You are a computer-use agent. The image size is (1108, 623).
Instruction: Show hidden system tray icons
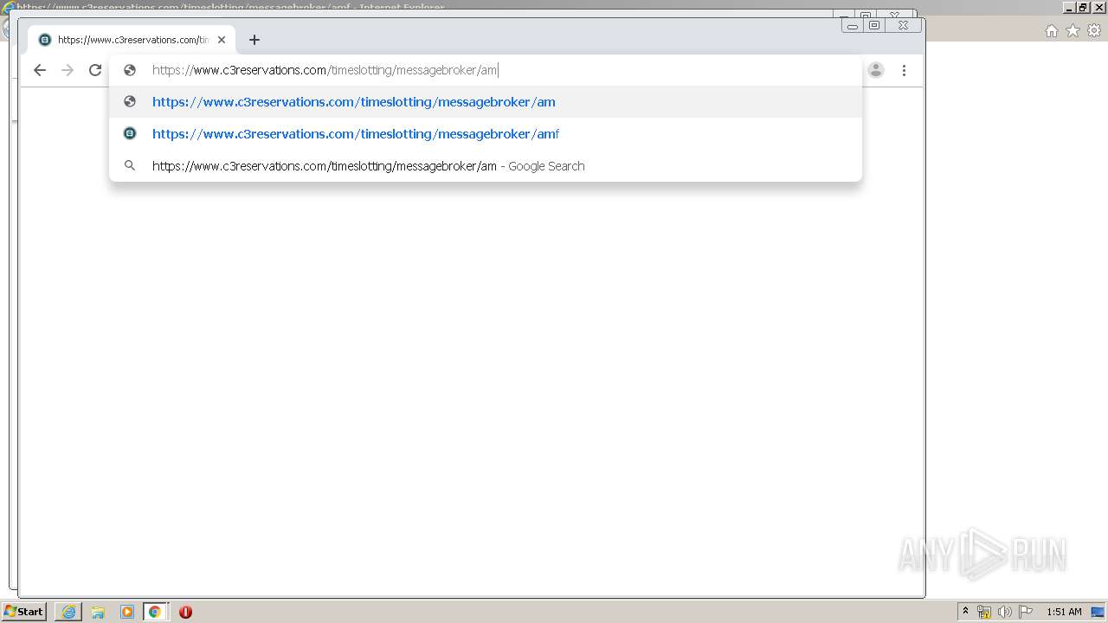966,612
